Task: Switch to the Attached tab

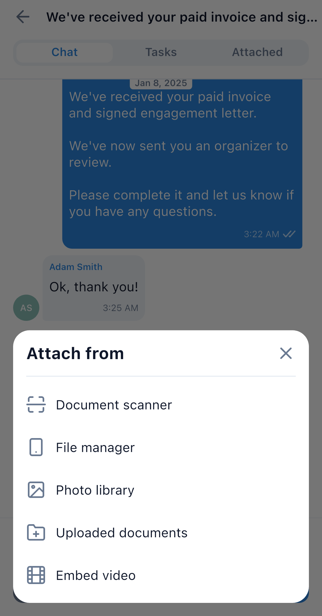Action: coord(257,52)
